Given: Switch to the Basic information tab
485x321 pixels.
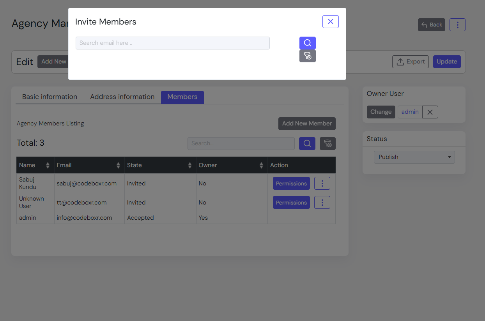Looking at the screenshot, I should 50,97.
